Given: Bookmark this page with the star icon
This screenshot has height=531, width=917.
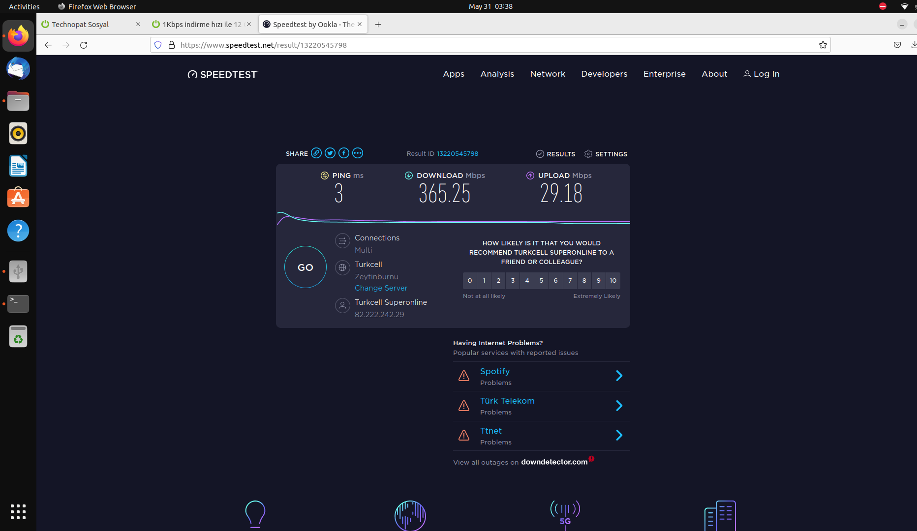Looking at the screenshot, I should [x=823, y=45].
